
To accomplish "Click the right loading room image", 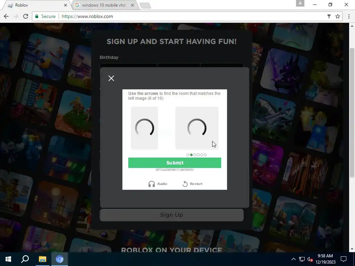I will coord(197,128).
